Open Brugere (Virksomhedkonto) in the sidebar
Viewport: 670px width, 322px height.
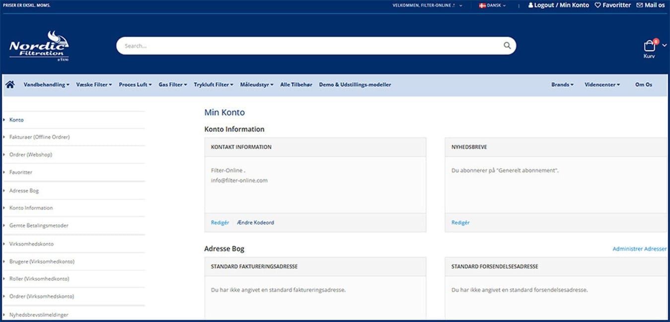click(x=42, y=262)
